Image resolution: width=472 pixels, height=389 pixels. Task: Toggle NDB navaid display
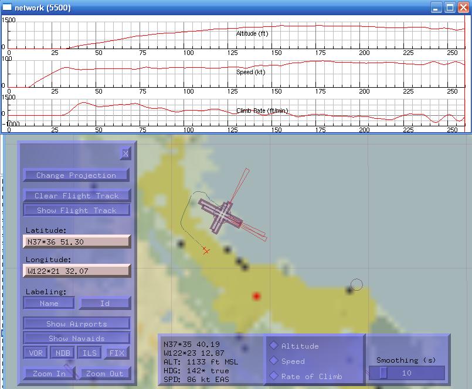coord(63,353)
